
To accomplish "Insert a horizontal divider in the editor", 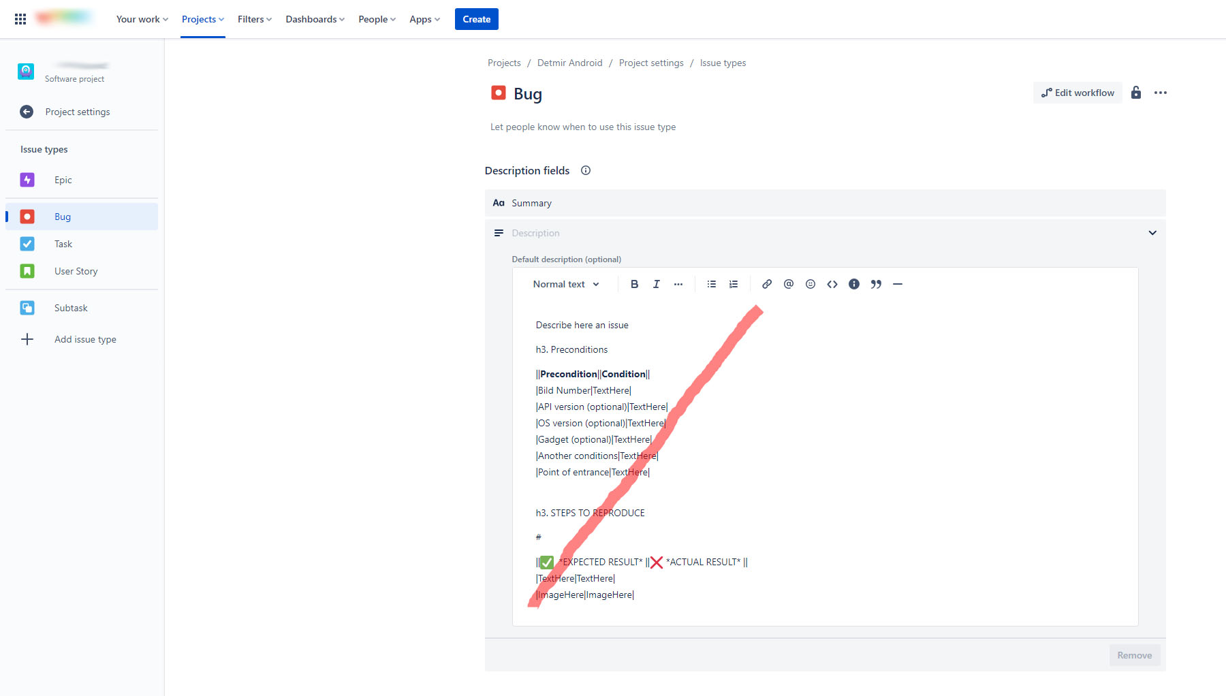I will tap(898, 284).
